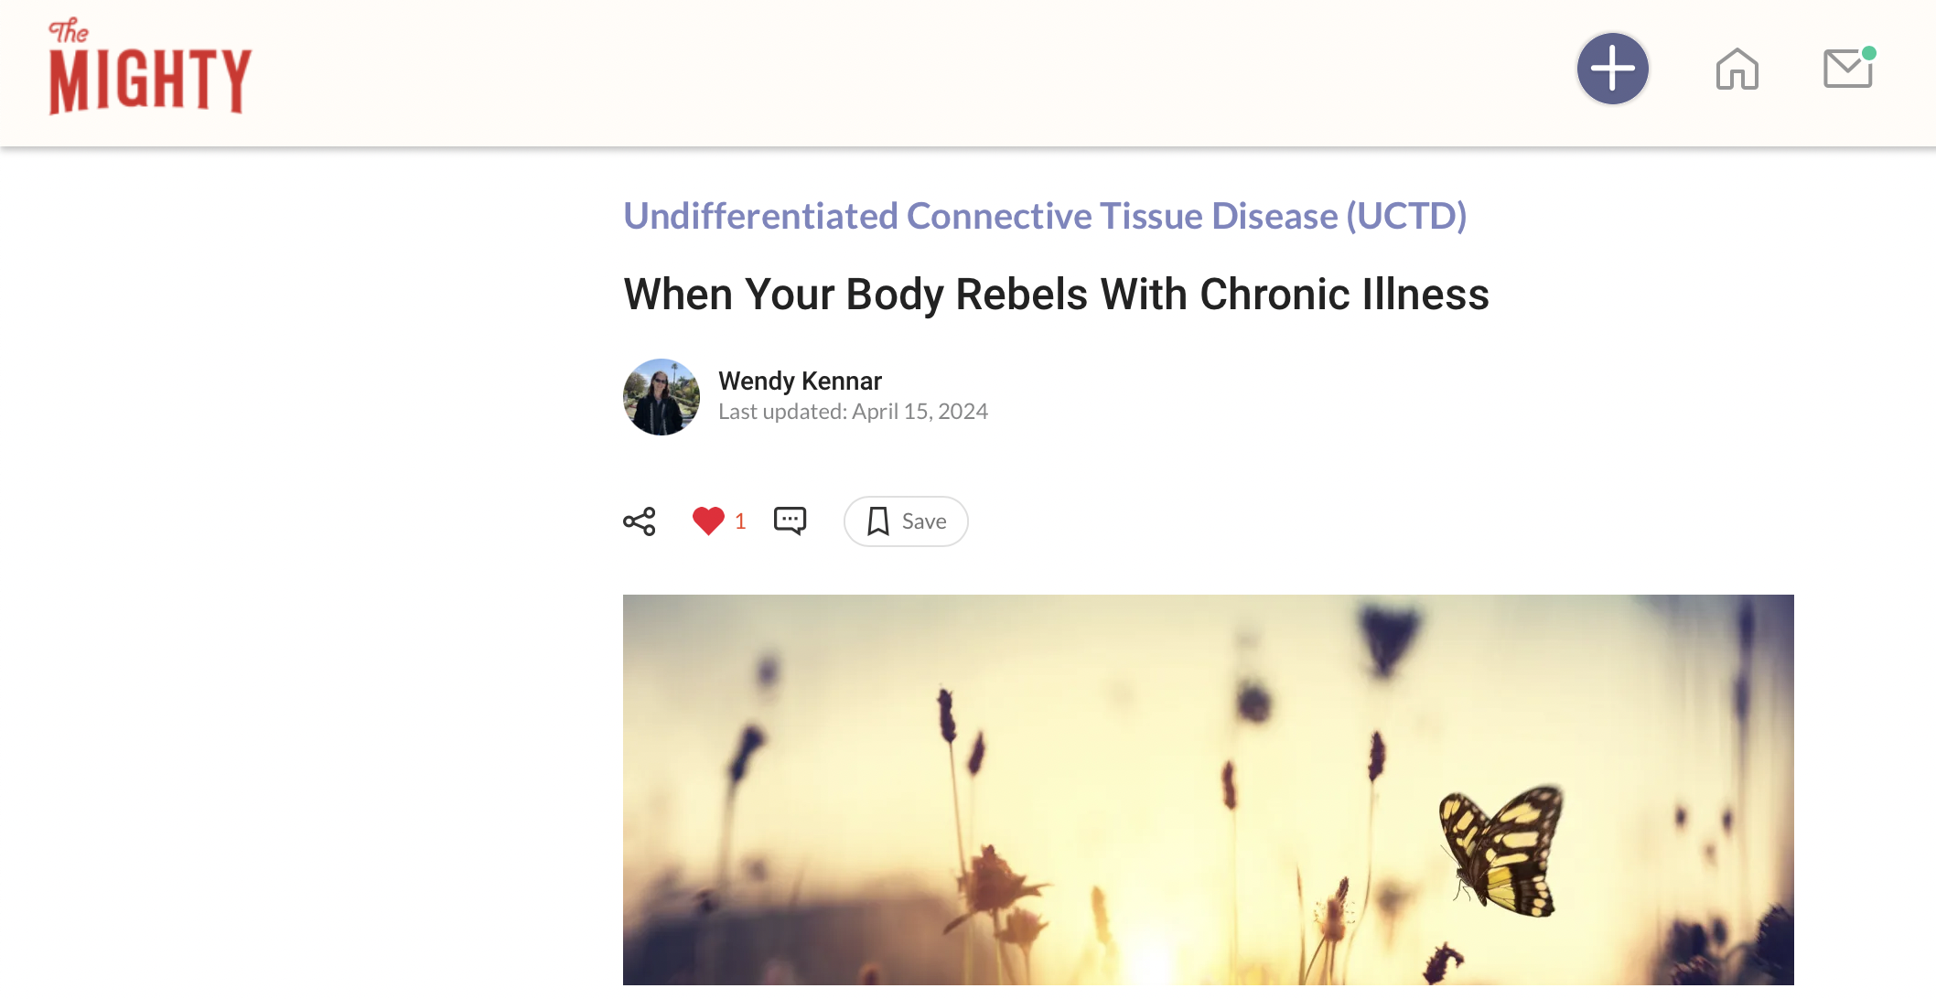Click The Mighty logo
The width and height of the screenshot is (1936, 999).
pyautogui.click(x=150, y=68)
